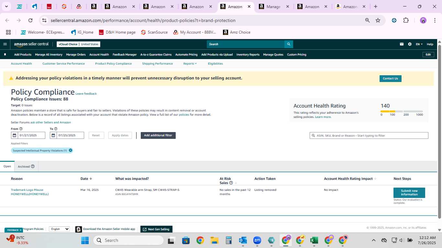This screenshot has width=442, height=248.
Task: Click the Leave feedback link
Action: tap(86, 94)
